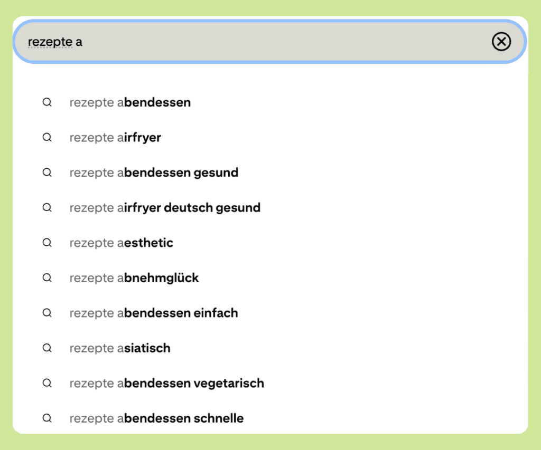Select the 'rezepte abendessen einfach' suggestion
This screenshot has height=450, width=541.
[154, 313]
